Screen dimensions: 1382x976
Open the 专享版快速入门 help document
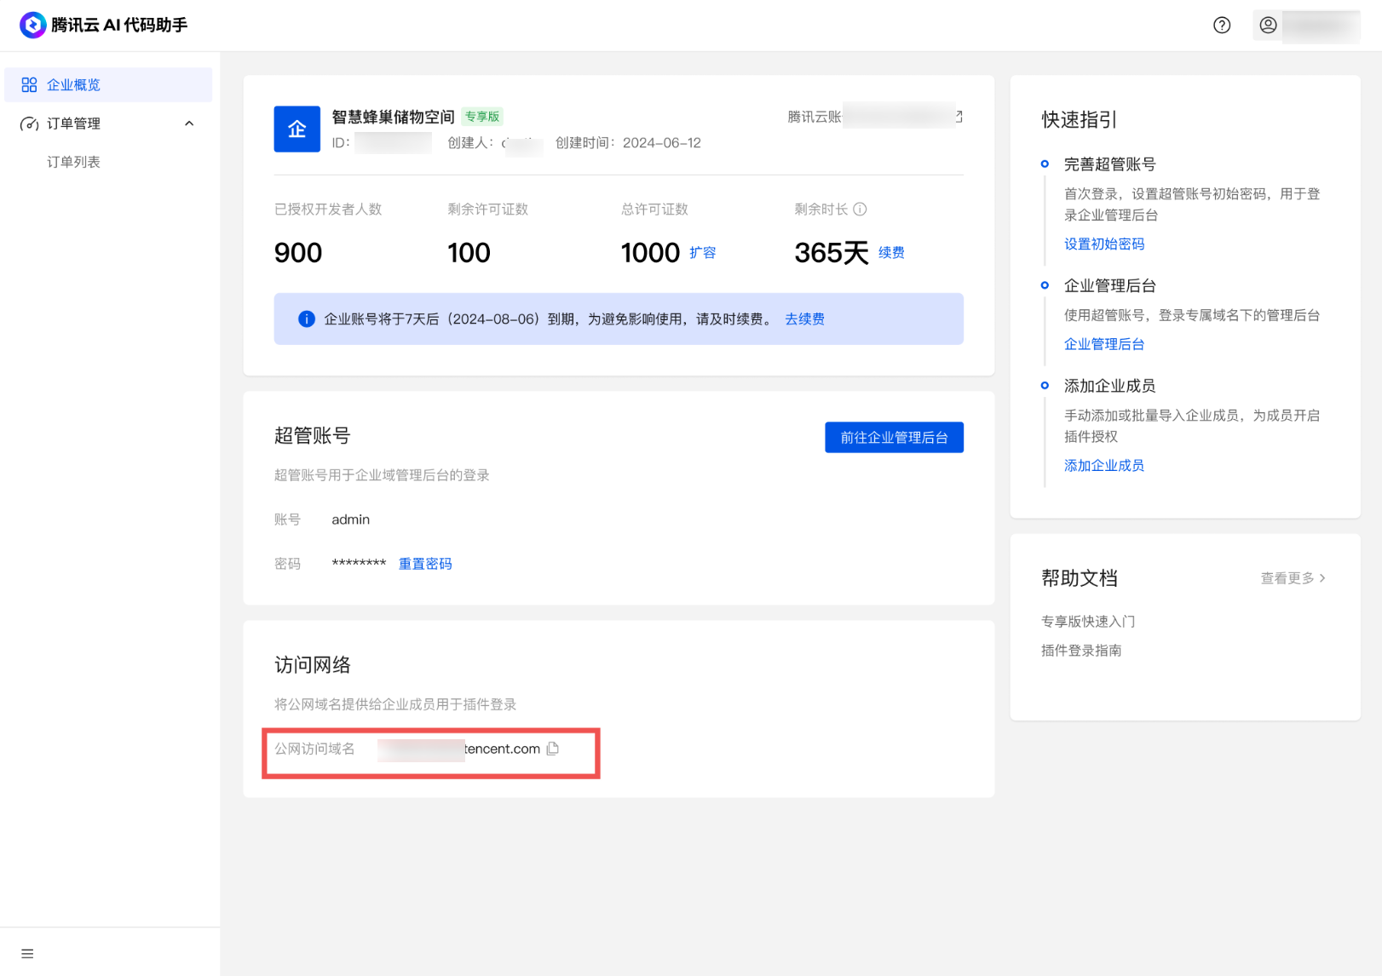[x=1086, y=621]
